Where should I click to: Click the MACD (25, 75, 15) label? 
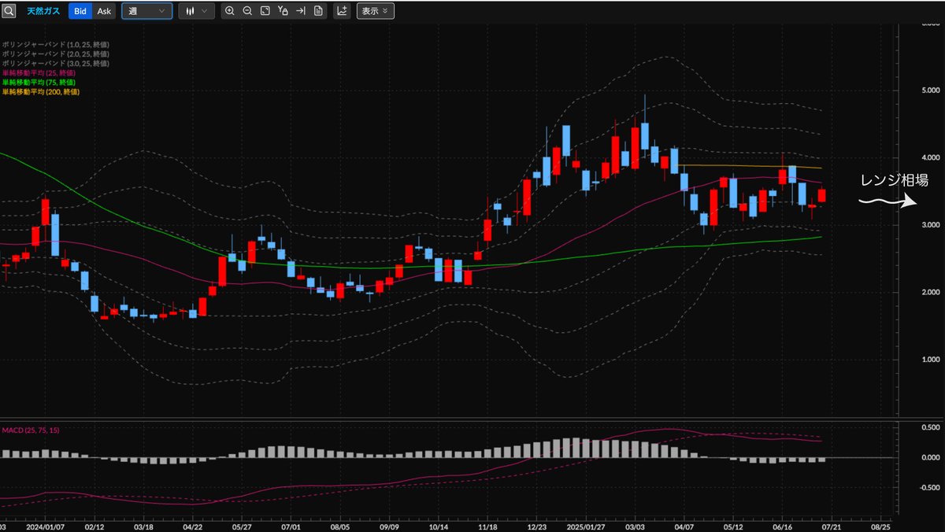pos(31,430)
